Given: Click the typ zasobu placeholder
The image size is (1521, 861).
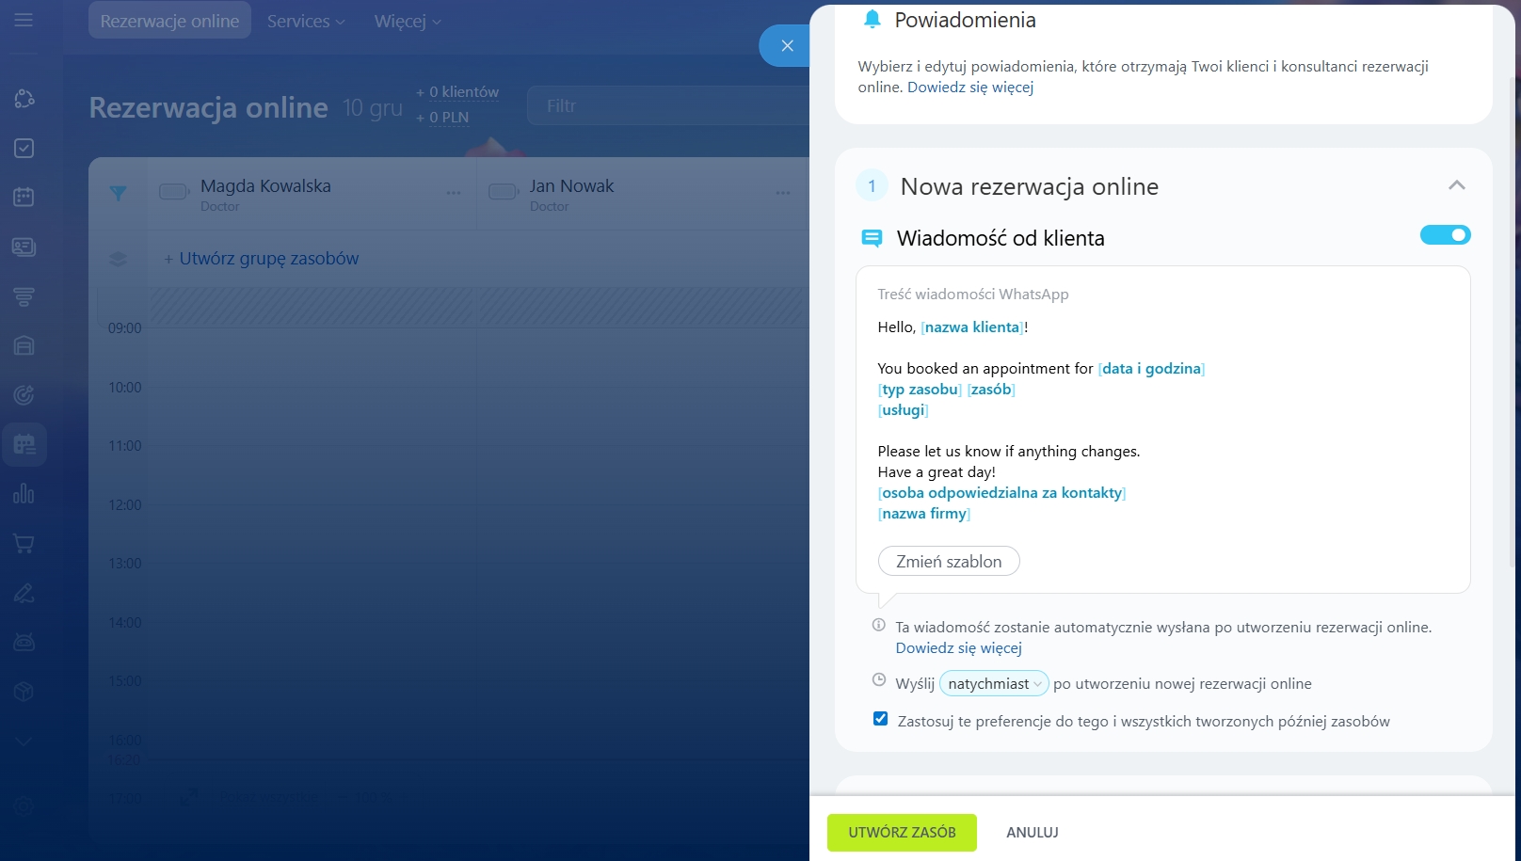Looking at the screenshot, I should (x=920, y=390).
